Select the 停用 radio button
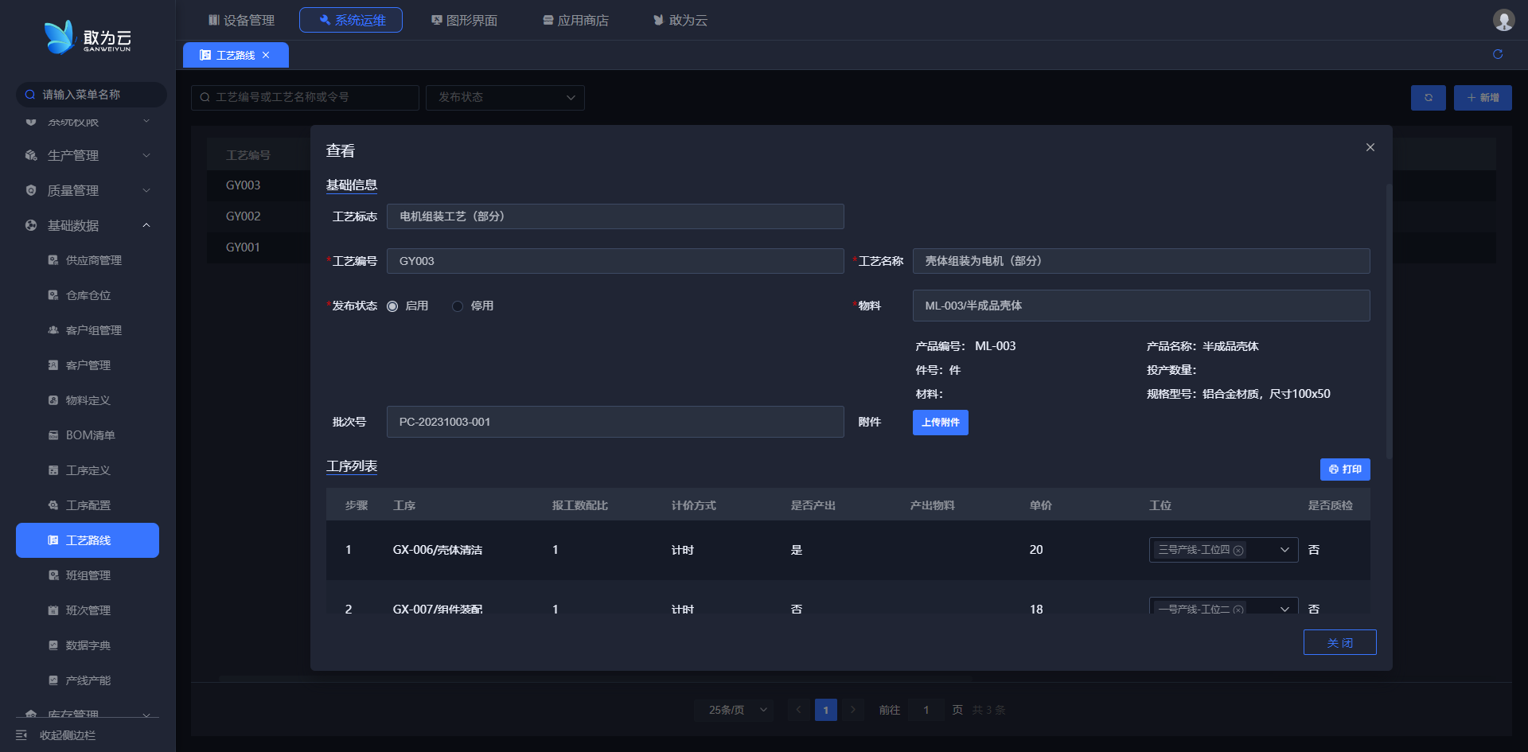The height and width of the screenshot is (752, 1528). [458, 306]
